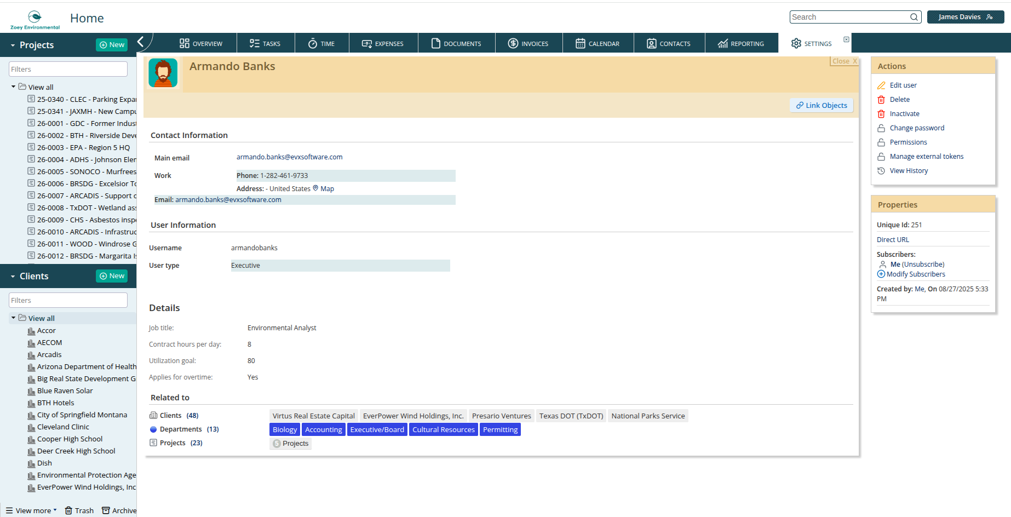Collapse the Projects panel header arrow
Viewport: 1011px width, 517px height.
[13, 45]
